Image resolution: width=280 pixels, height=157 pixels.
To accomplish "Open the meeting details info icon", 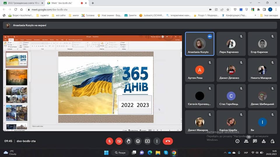I will (x=237, y=141).
